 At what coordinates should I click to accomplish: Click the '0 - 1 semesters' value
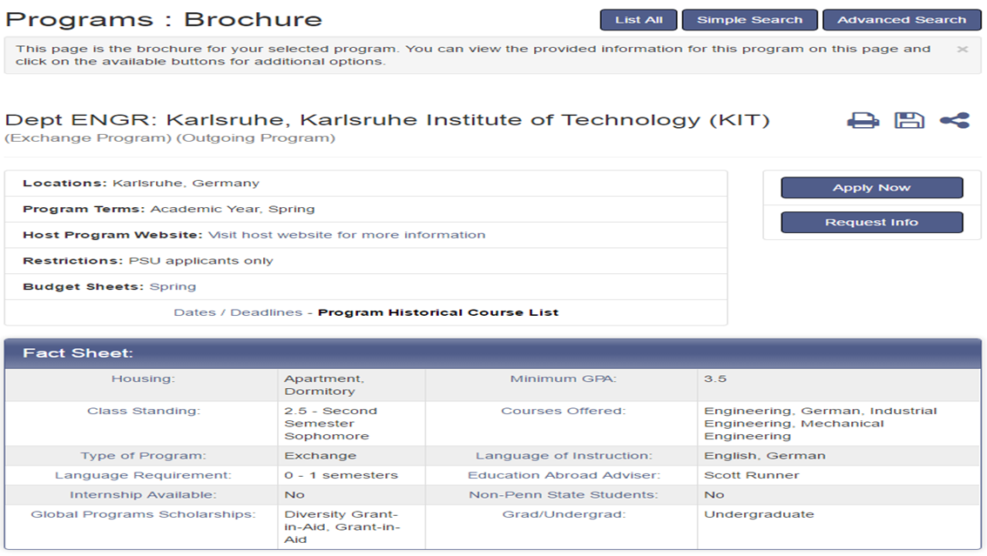click(x=341, y=475)
